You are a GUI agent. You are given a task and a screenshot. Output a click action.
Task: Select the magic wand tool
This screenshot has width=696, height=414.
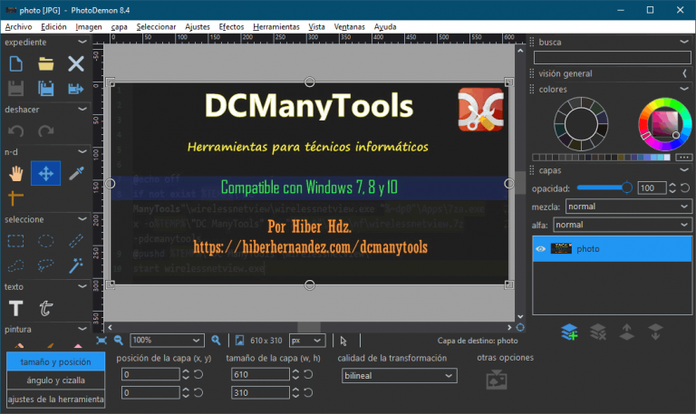76,265
